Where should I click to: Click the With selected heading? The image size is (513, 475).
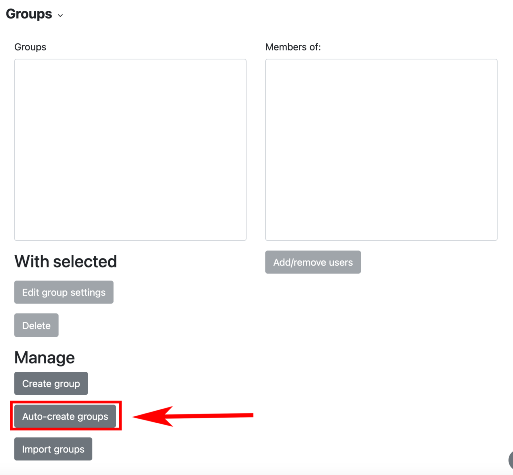[x=66, y=262]
